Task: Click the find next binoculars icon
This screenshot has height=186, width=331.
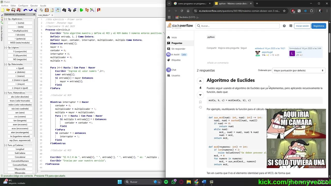Action: tap(75, 10)
